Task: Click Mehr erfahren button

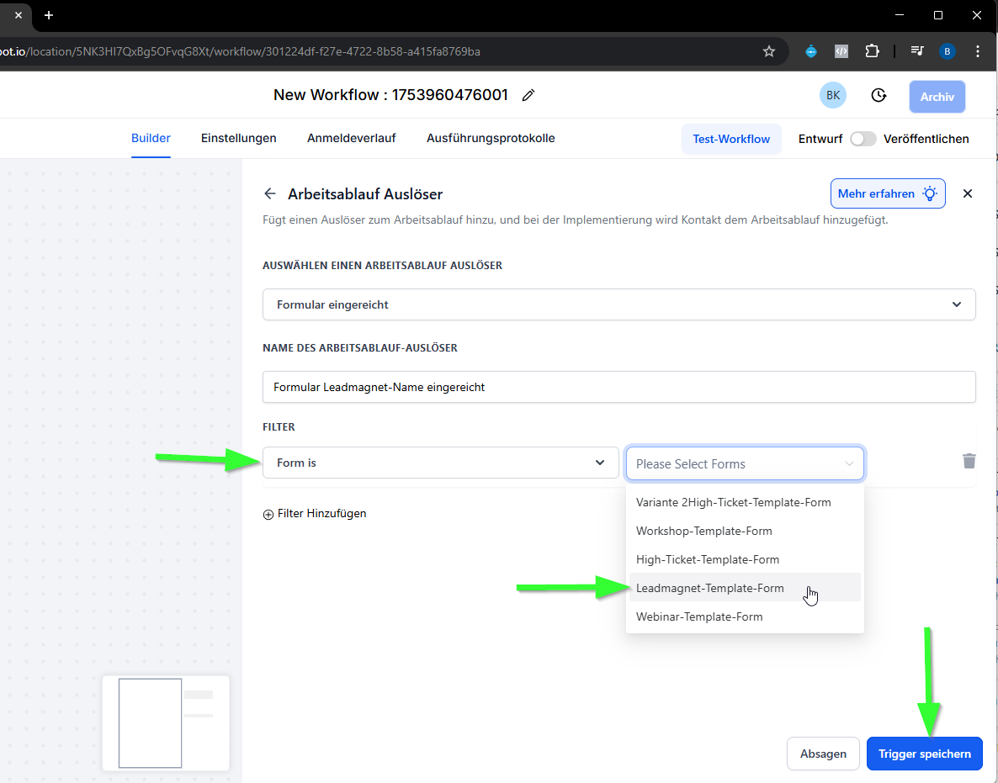Action: (888, 193)
